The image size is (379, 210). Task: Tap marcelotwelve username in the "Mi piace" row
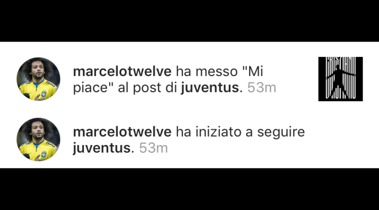[122, 71]
